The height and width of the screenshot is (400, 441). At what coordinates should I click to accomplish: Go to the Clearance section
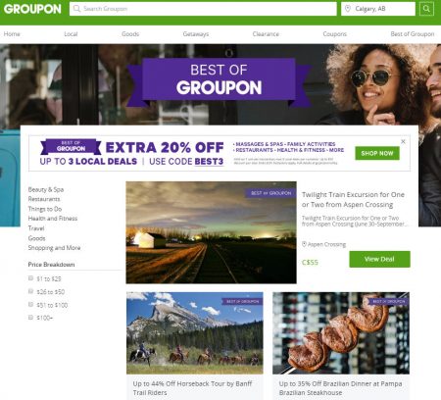[266, 34]
